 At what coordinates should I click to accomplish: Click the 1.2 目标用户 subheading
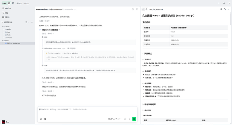pyautogui.click(x=147, y=71)
